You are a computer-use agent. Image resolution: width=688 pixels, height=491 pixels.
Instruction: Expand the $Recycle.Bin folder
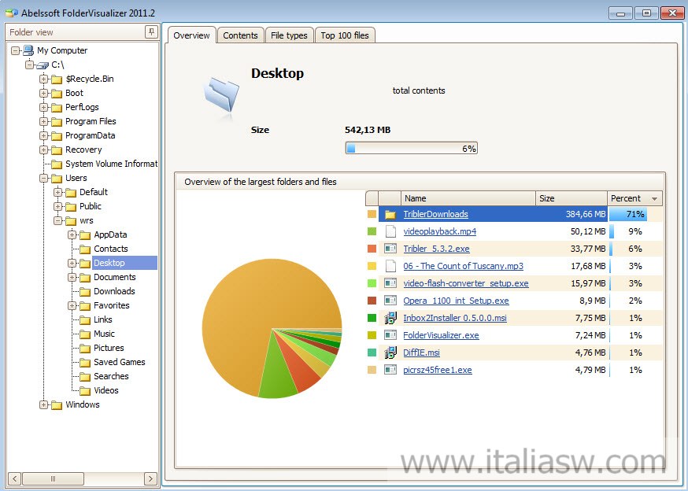coord(43,79)
